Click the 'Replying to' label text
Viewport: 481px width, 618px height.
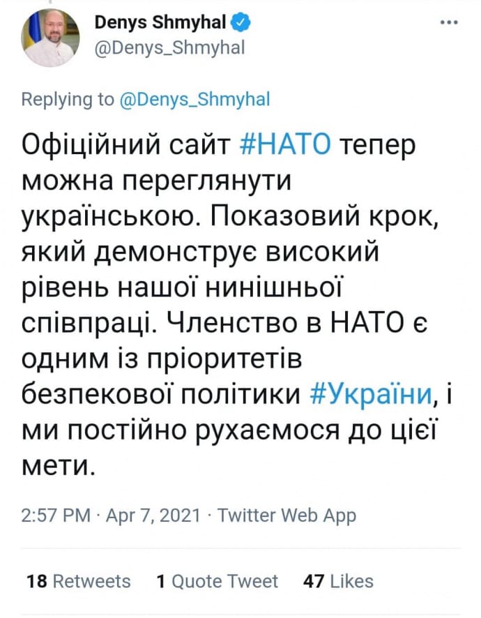click(x=68, y=99)
